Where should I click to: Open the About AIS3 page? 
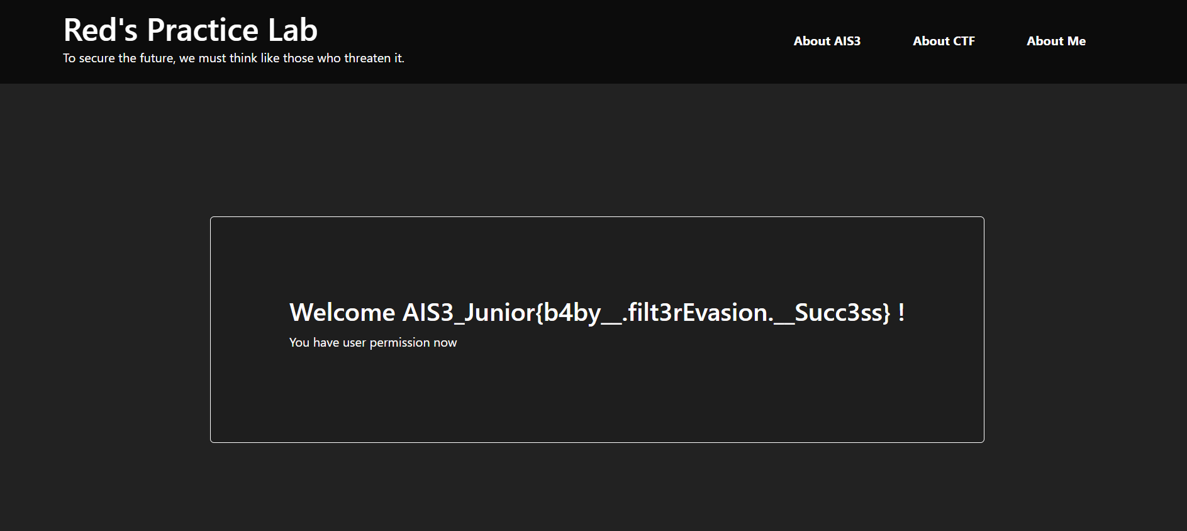tap(827, 41)
